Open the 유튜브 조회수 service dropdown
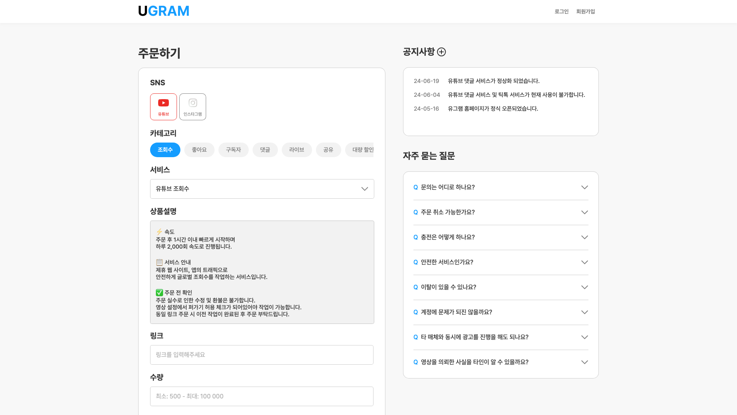Screen dimensions: 737x415 pyautogui.click(x=262, y=189)
